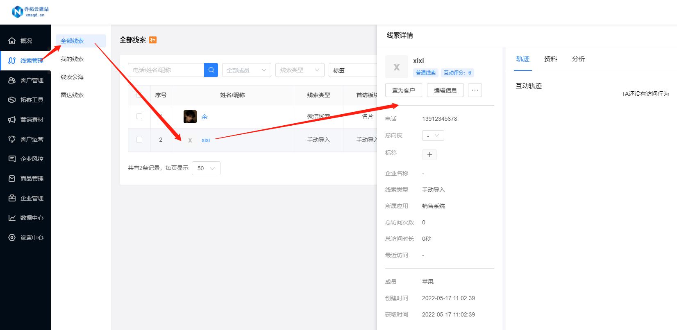Toggle the select-all checkbox in table header

point(139,95)
